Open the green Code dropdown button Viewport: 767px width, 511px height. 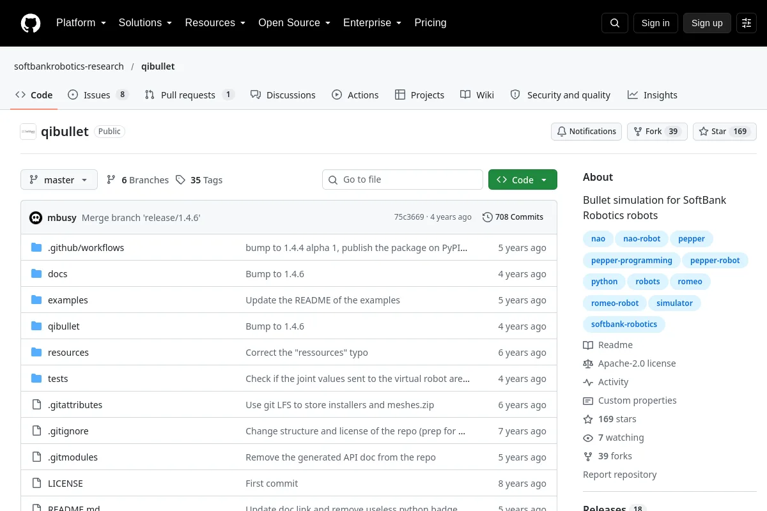(523, 180)
